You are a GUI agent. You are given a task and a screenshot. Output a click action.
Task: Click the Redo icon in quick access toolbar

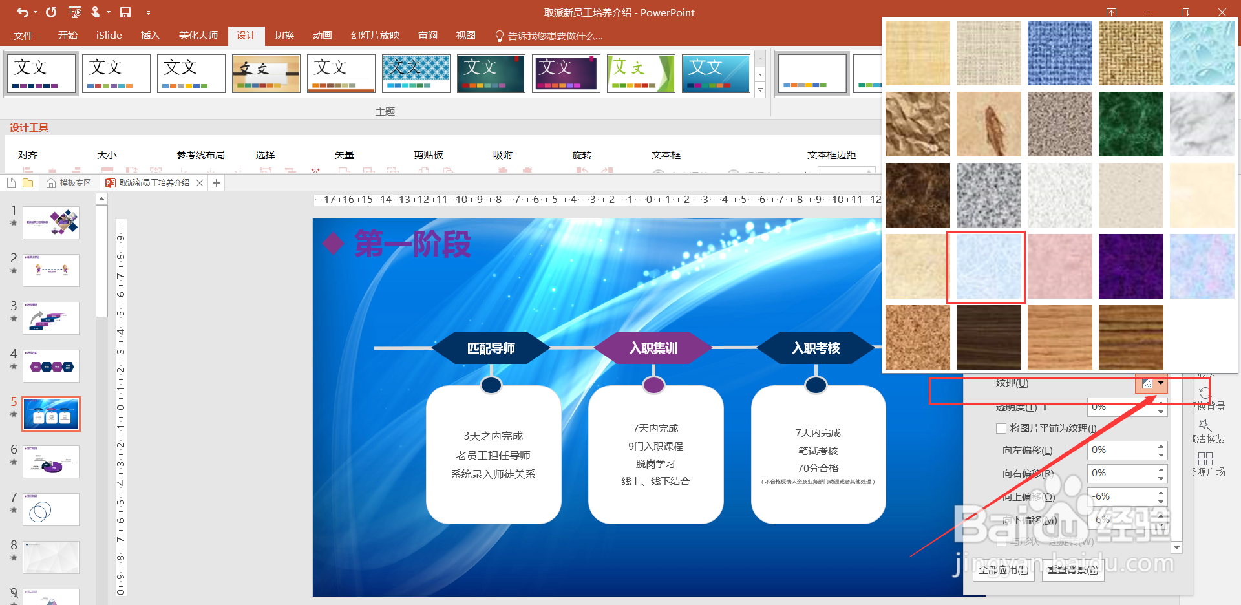pos(51,12)
